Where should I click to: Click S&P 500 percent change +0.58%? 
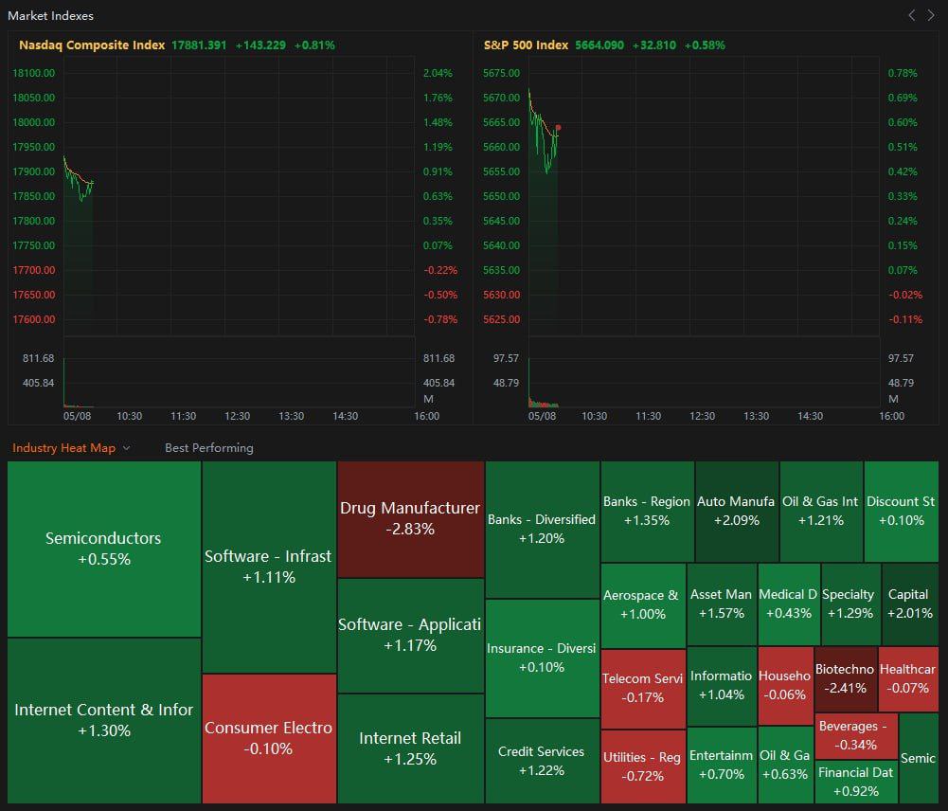[705, 45]
